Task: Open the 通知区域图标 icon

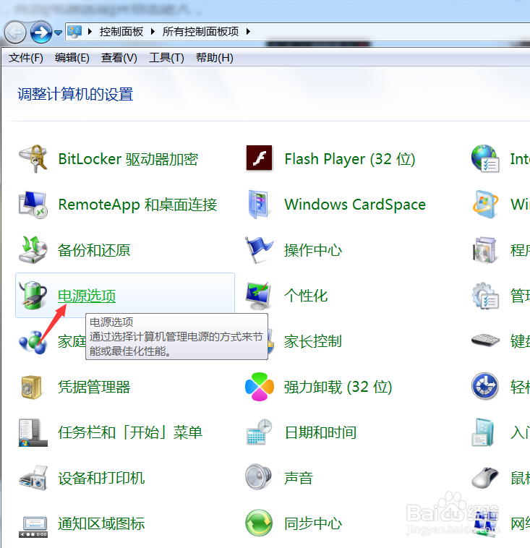Action: click(33, 527)
